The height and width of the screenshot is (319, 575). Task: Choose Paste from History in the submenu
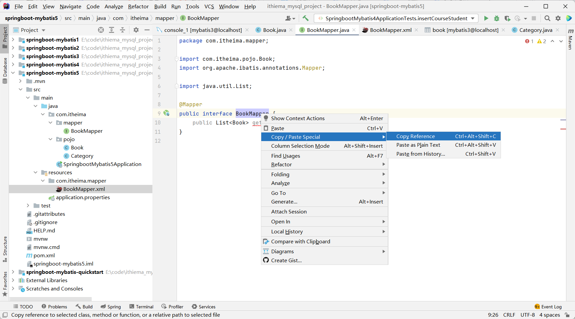pos(420,154)
